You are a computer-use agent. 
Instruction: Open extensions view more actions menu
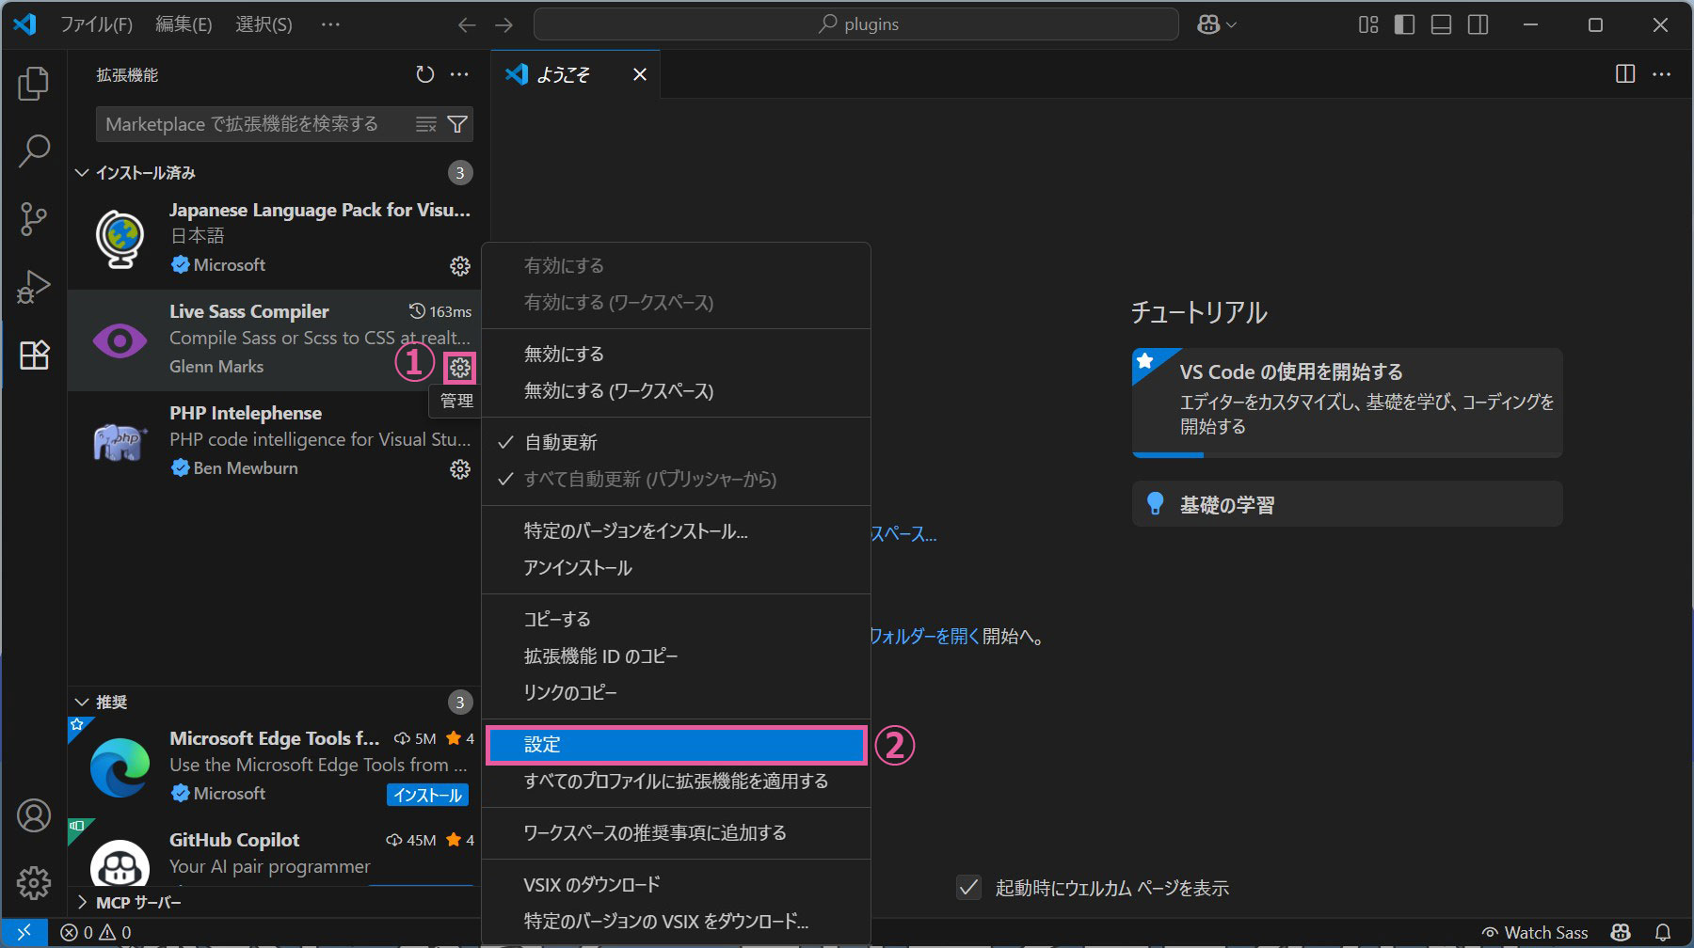tap(459, 74)
